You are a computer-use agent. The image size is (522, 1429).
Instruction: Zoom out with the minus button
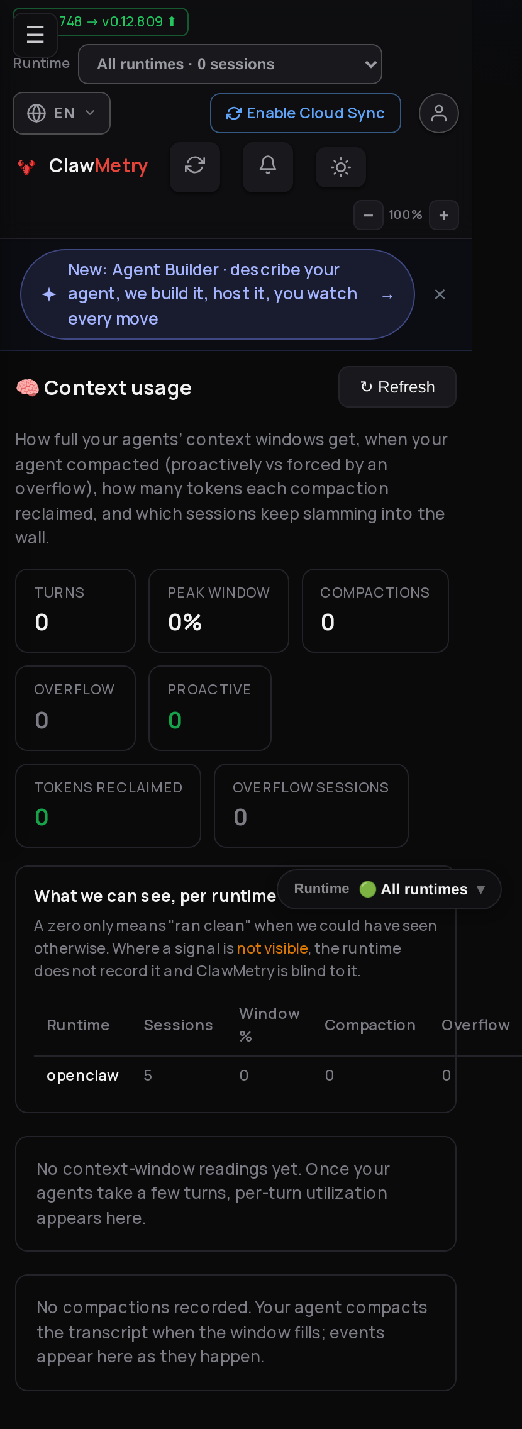pos(369,215)
